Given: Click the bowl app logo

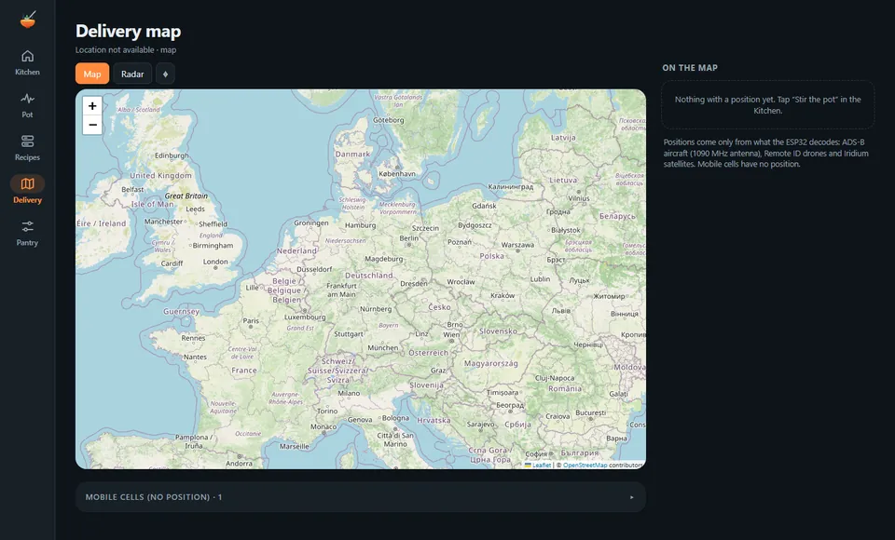Looking at the screenshot, I should [27, 20].
